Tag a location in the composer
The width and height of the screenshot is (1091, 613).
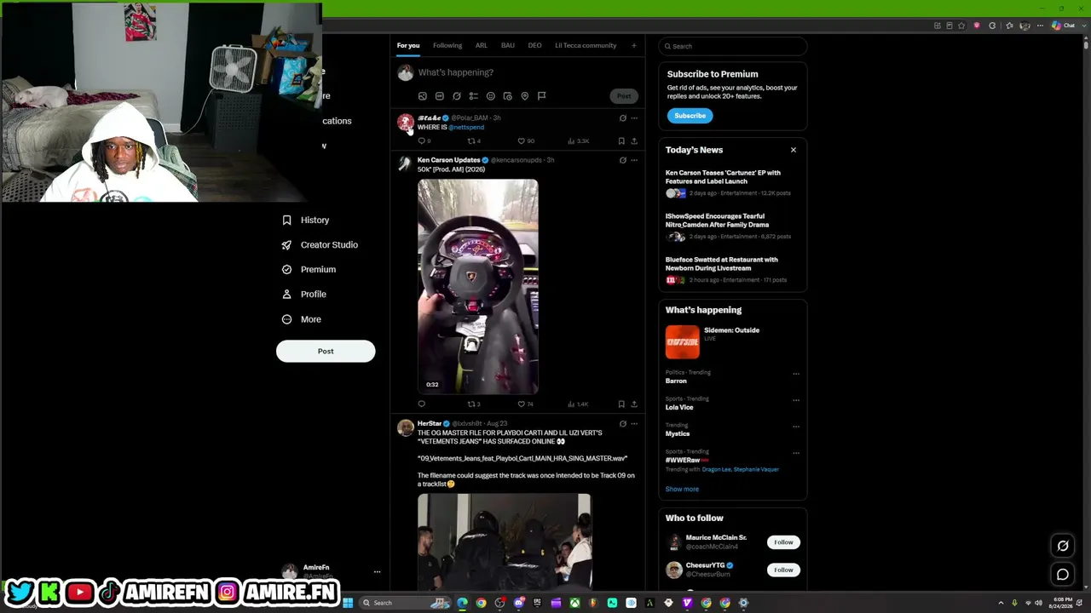(524, 96)
